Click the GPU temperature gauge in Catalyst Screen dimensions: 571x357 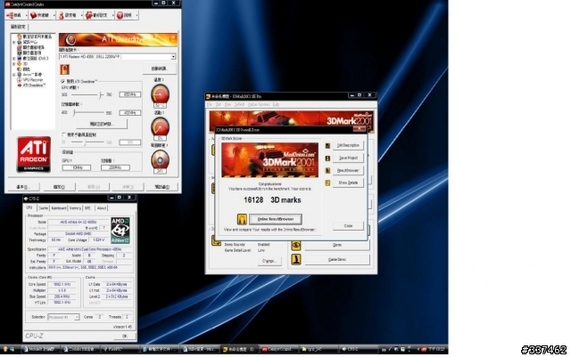(160, 93)
